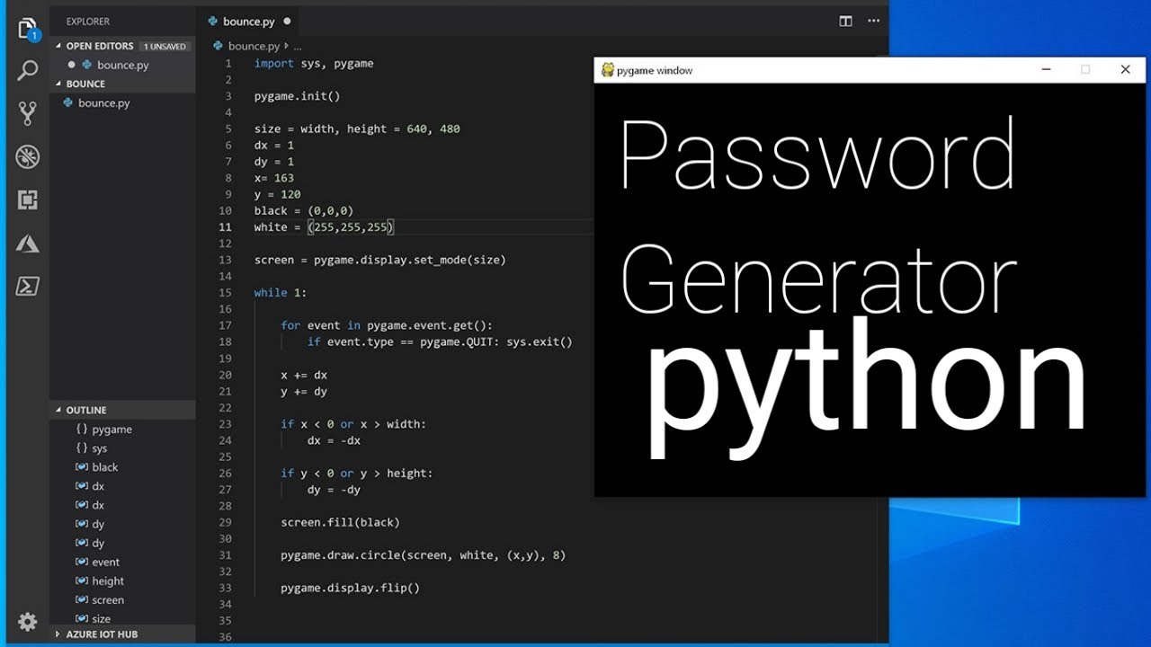Screen dimensions: 1151x647
Task: Click the 'screen.fill(black)' code line
Action: point(340,522)
